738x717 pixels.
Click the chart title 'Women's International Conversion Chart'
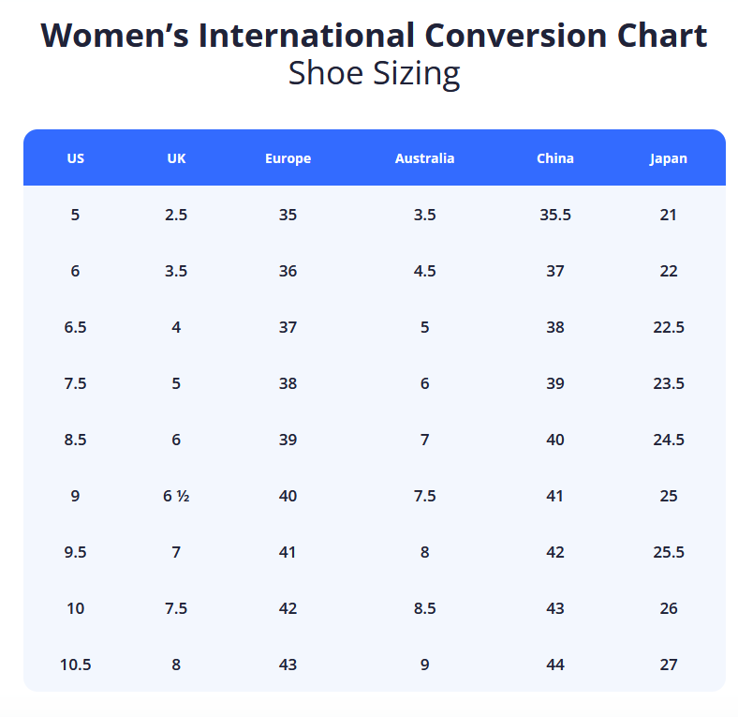[x=374, y=36]
